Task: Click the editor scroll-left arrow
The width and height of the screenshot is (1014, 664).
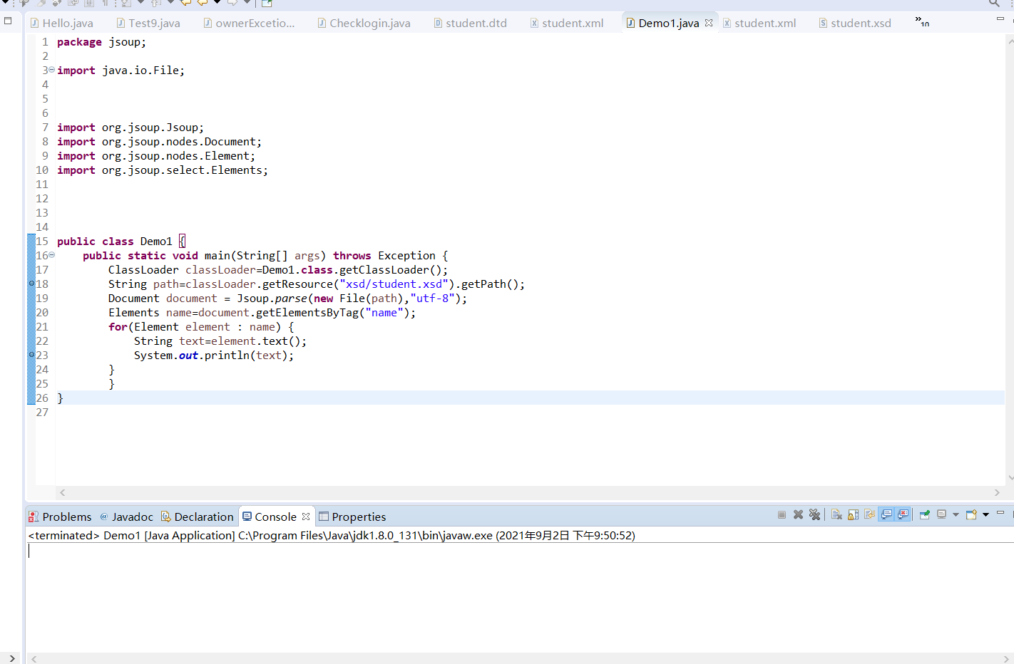Action: (63, 492)
